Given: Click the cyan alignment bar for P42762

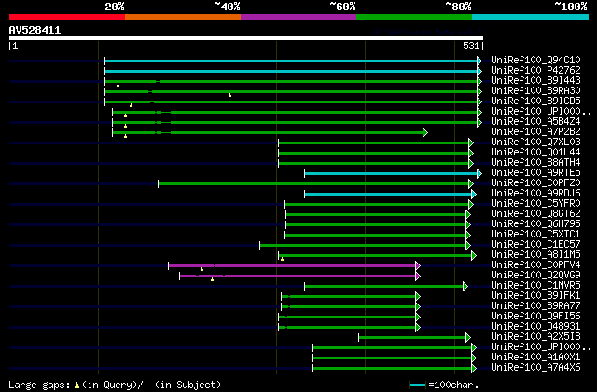Looking at the screenshot, I should click(291, 71).
